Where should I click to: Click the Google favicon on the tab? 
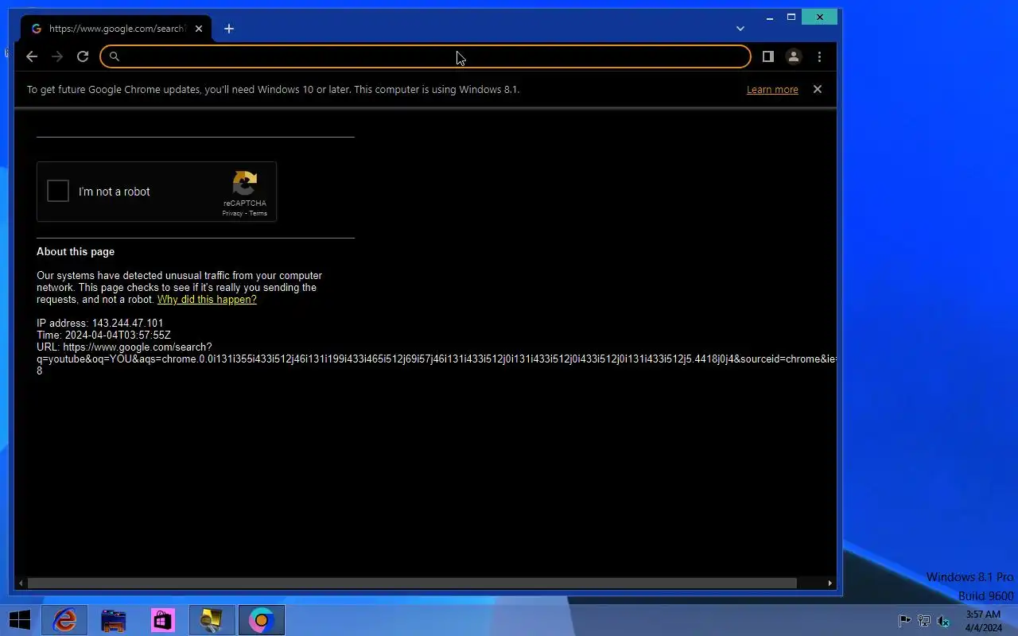click(x=36, y=29)
